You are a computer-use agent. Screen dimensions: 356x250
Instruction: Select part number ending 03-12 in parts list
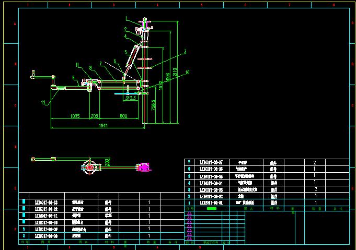(x=46, y=209)
